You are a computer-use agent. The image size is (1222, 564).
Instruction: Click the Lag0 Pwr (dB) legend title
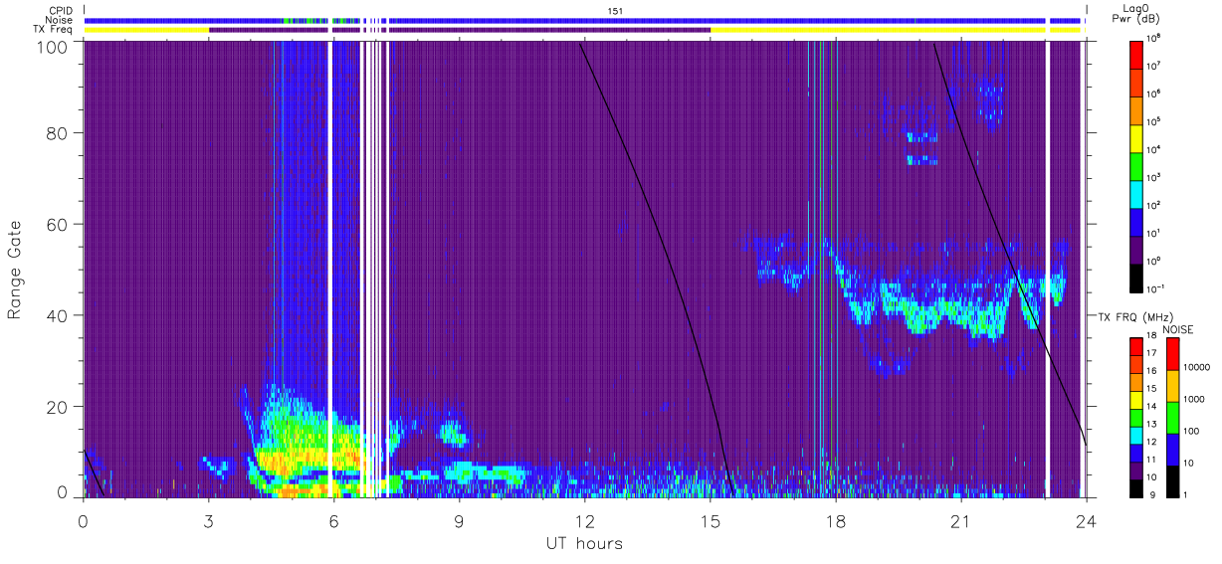coord(1137,14)
